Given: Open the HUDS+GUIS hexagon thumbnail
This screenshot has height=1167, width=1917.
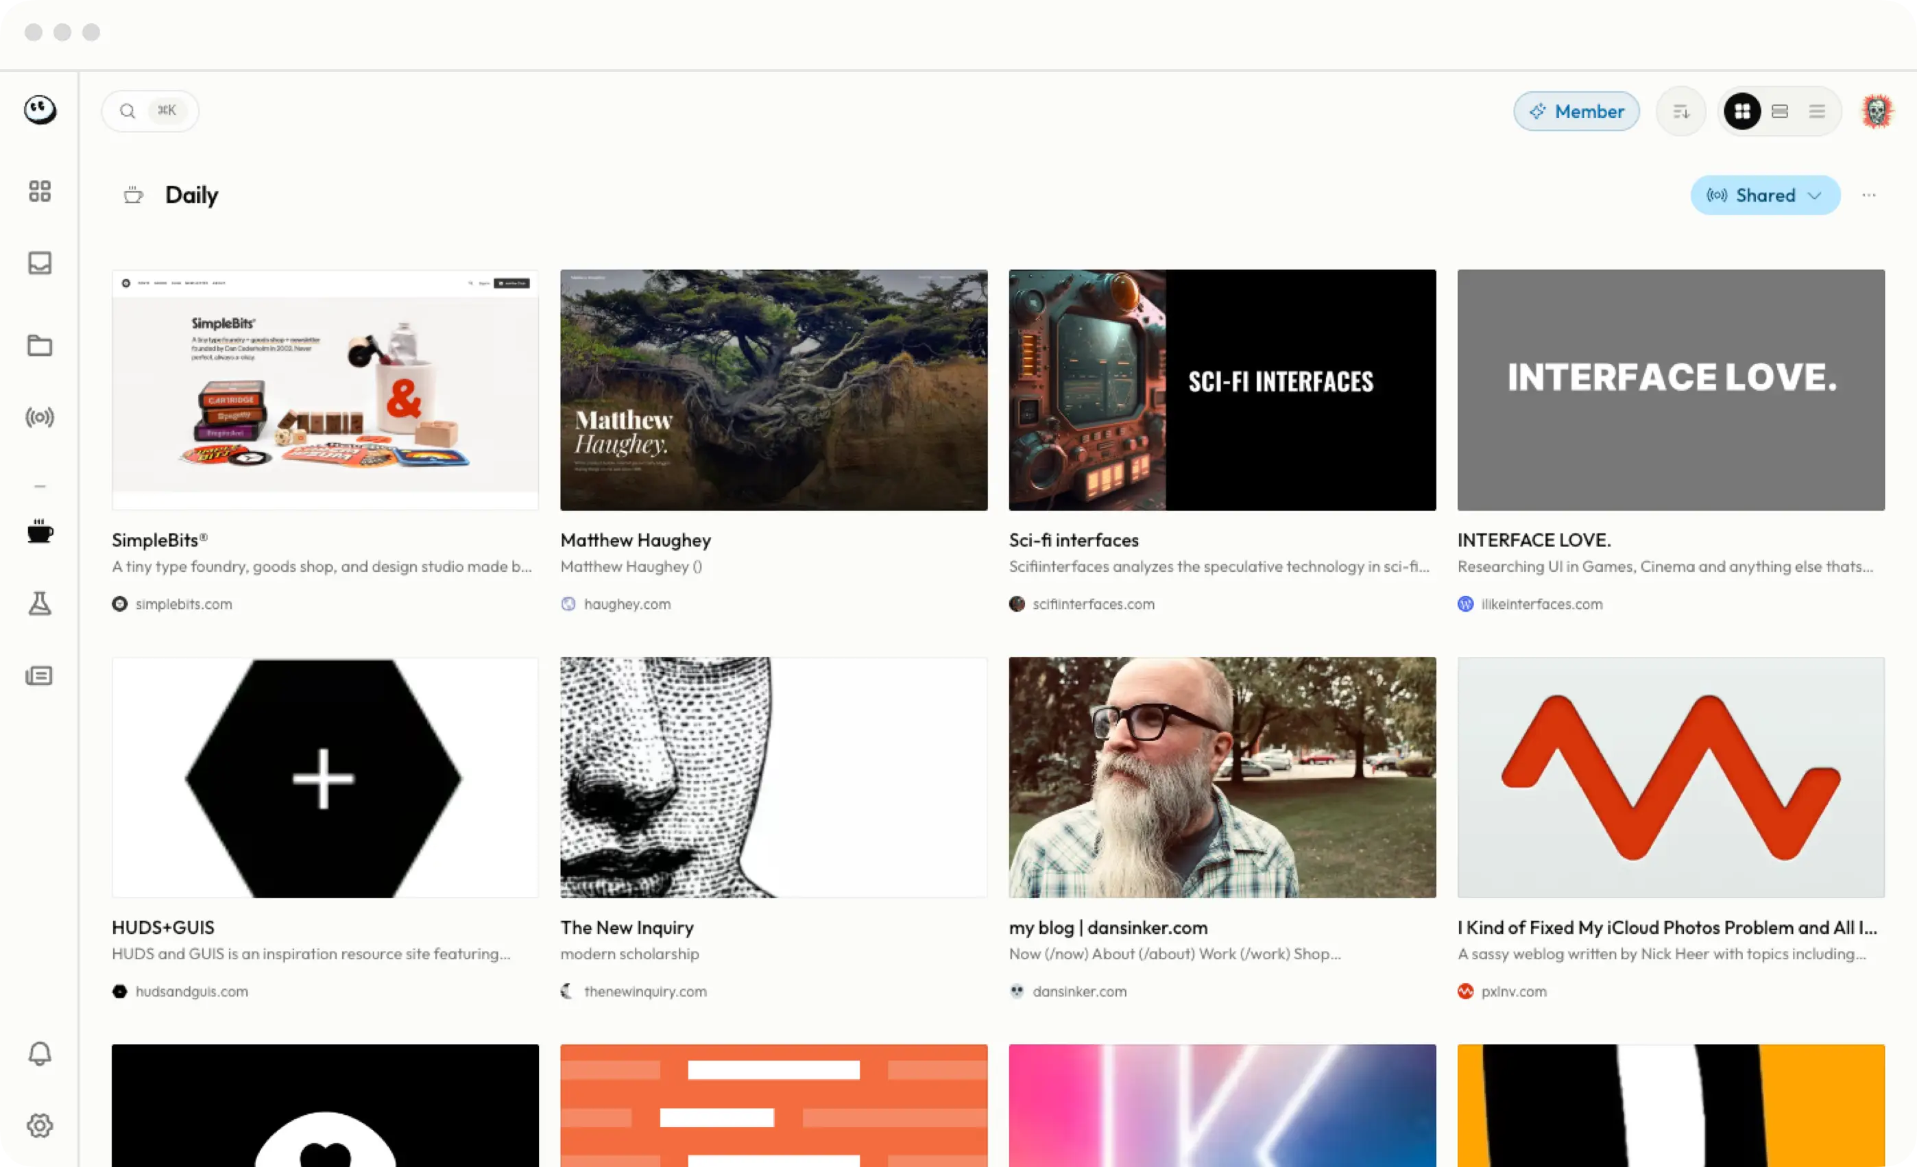Looking at the screenshot, I should (x=325, y=778).
